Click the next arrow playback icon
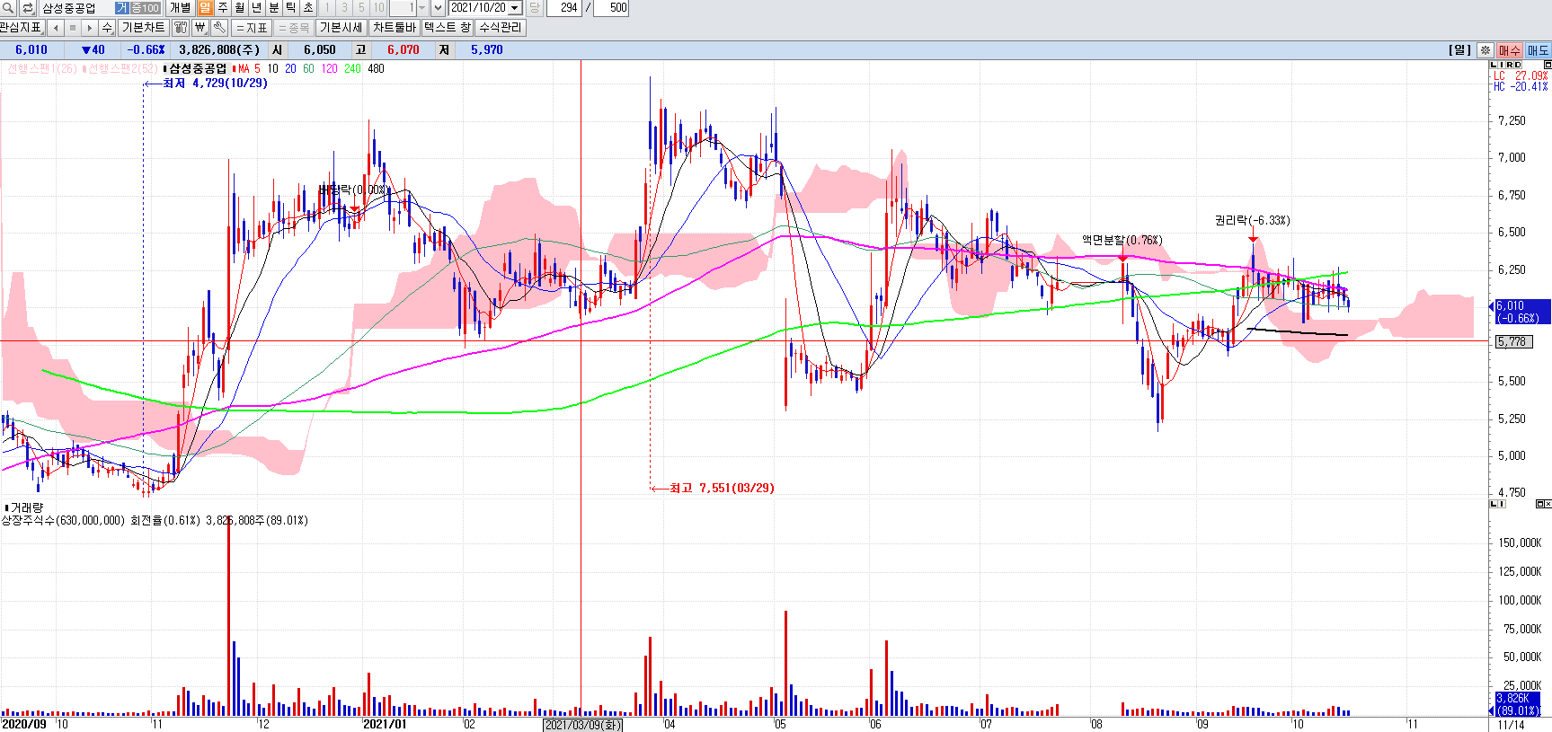 (89, 28)
